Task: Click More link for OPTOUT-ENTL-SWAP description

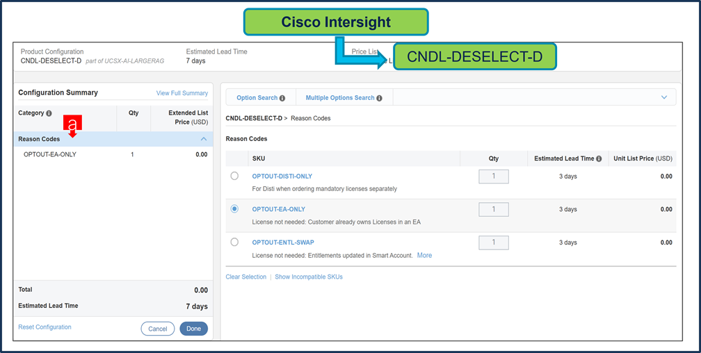Action: (424, 255)
